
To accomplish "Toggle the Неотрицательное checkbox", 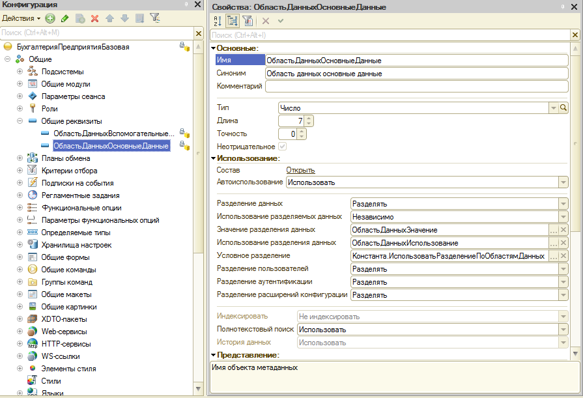I will pos(282,147).
